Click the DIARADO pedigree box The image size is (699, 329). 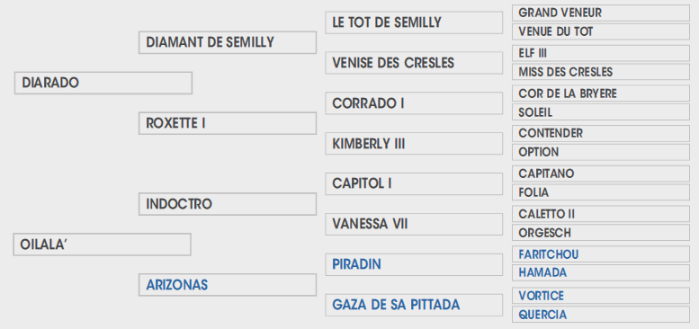[x=103, y=83]
